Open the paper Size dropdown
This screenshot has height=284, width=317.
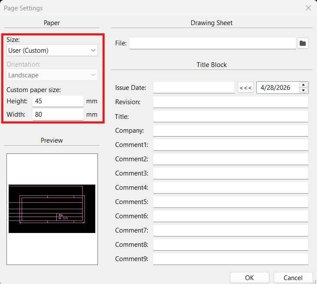(x=52, y=50)
